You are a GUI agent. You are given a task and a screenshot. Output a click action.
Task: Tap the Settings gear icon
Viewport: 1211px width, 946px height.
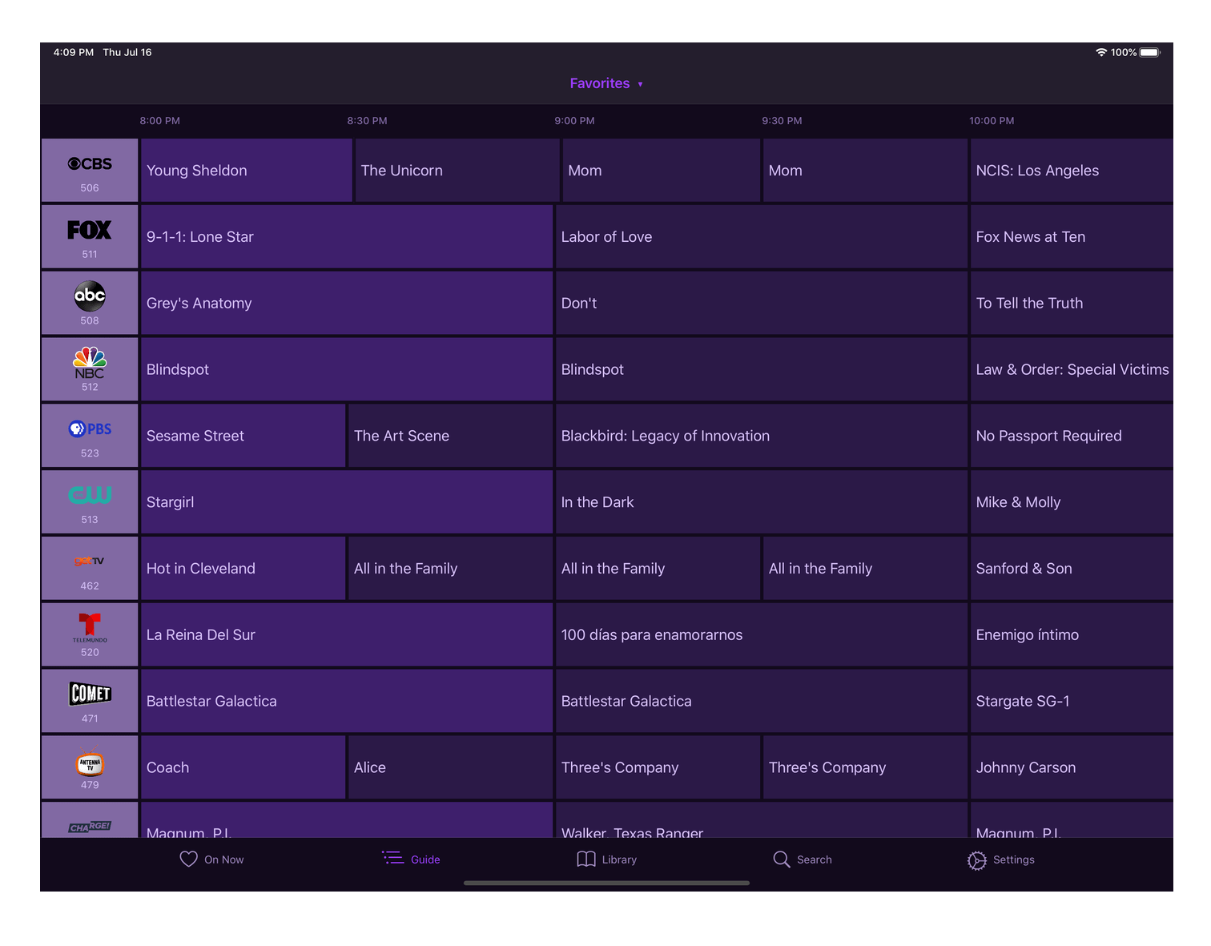(976, 860)
